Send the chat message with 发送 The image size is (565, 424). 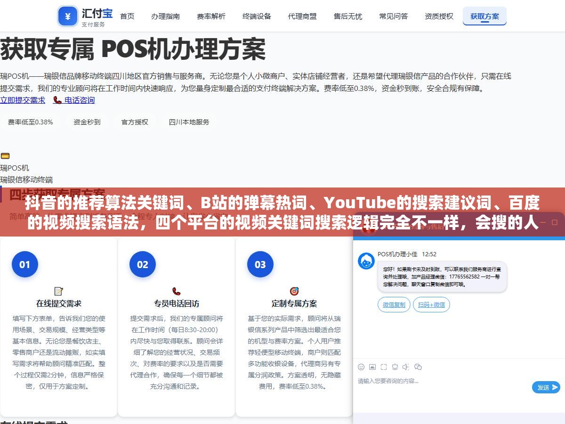click(x=546, y=387)
